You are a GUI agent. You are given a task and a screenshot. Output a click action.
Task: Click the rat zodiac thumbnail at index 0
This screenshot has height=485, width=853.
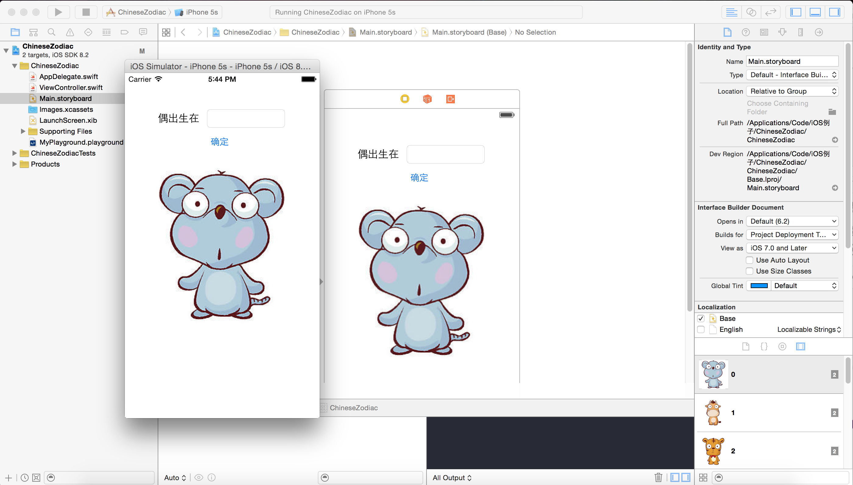pyautogui.click(x=713, y=374)
